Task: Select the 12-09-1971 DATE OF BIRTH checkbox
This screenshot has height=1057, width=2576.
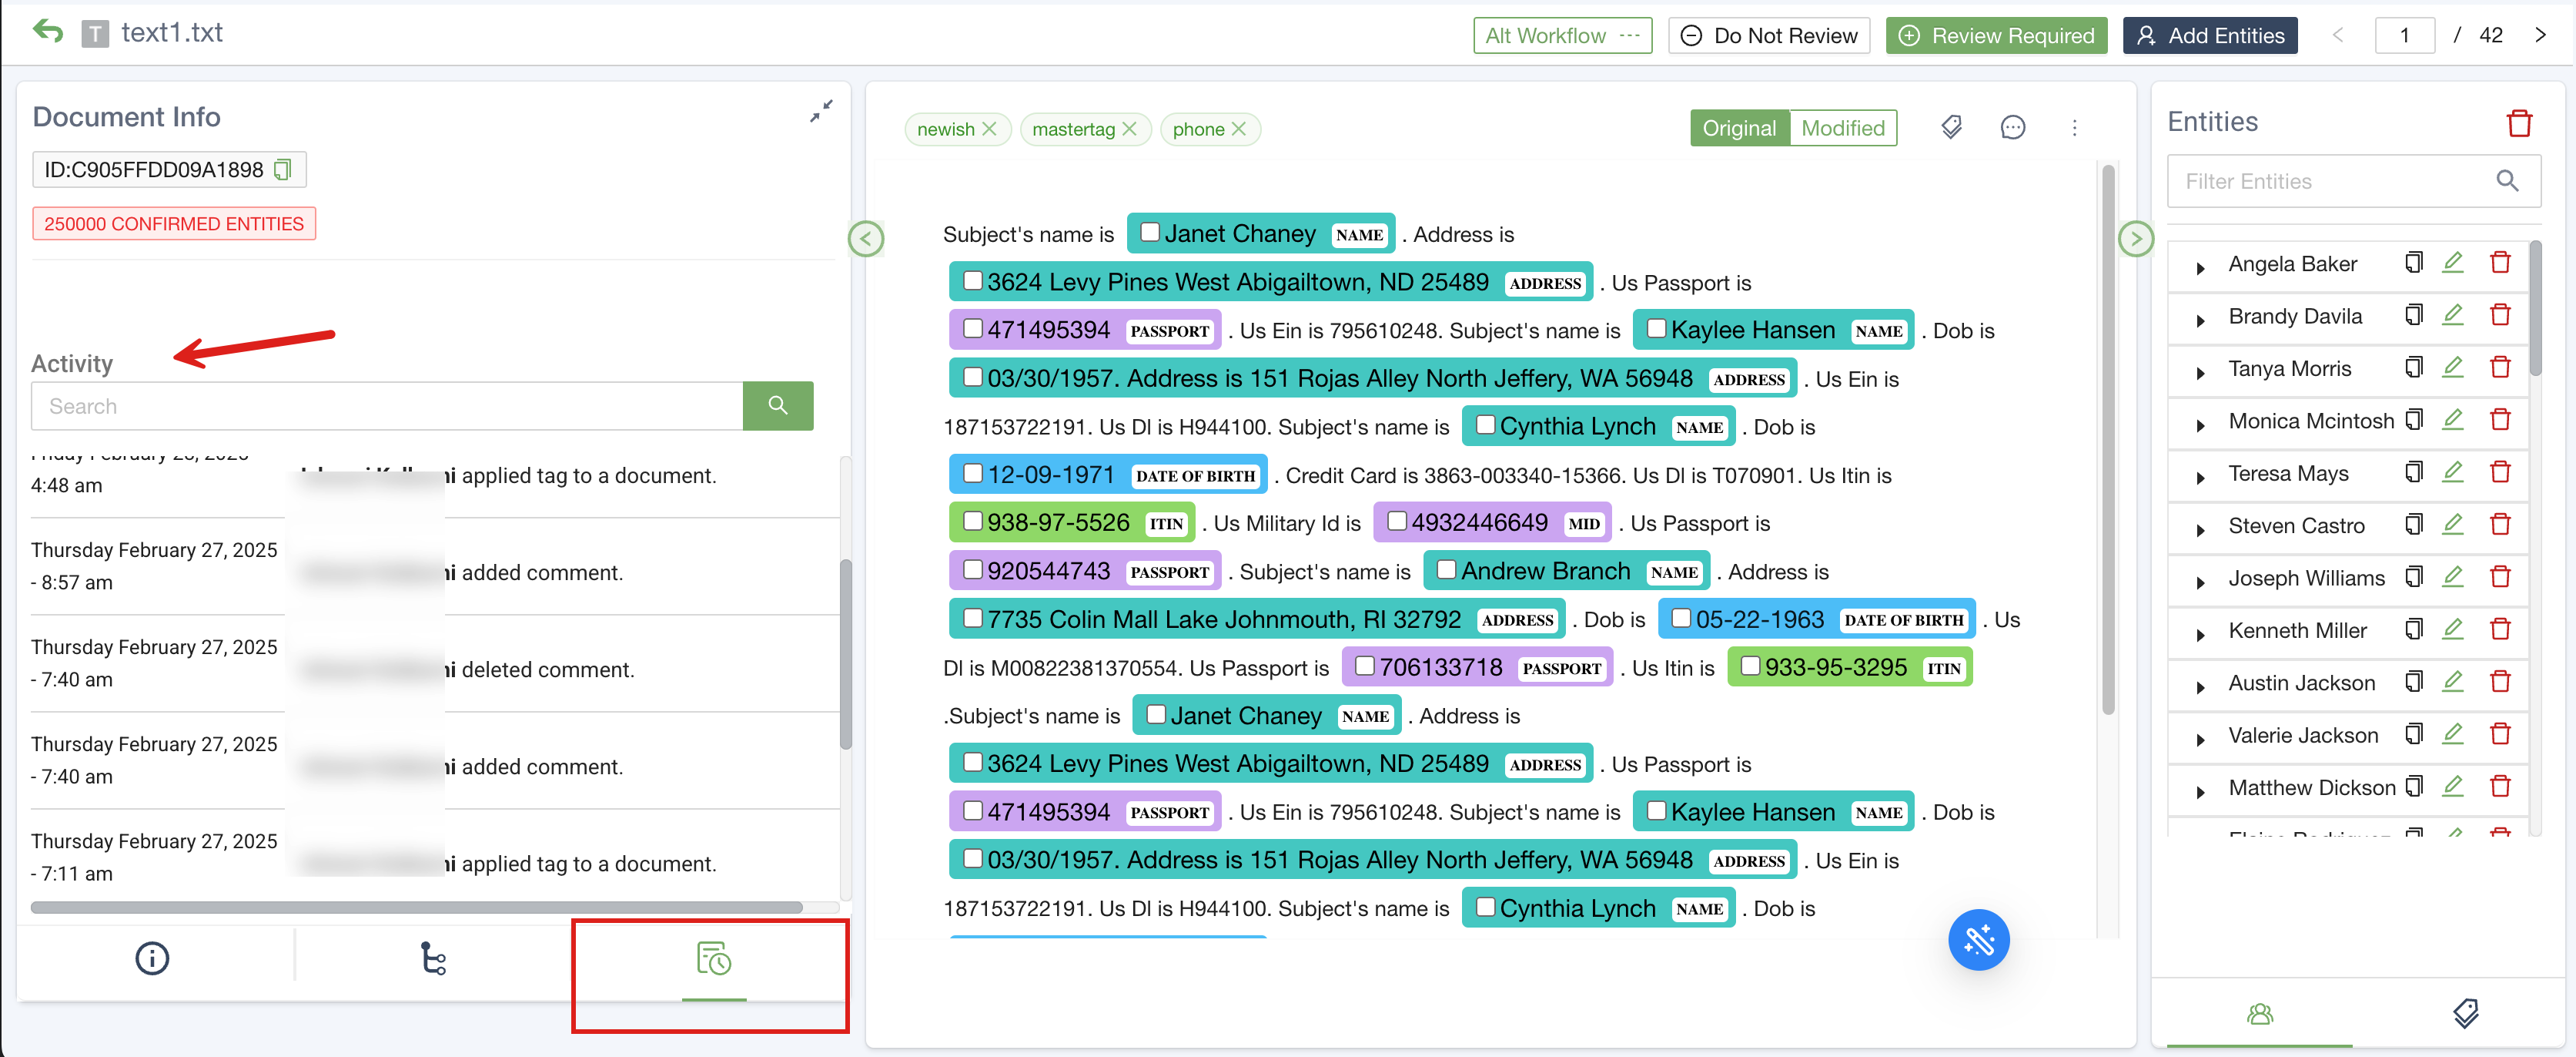Action: [973, 474]
